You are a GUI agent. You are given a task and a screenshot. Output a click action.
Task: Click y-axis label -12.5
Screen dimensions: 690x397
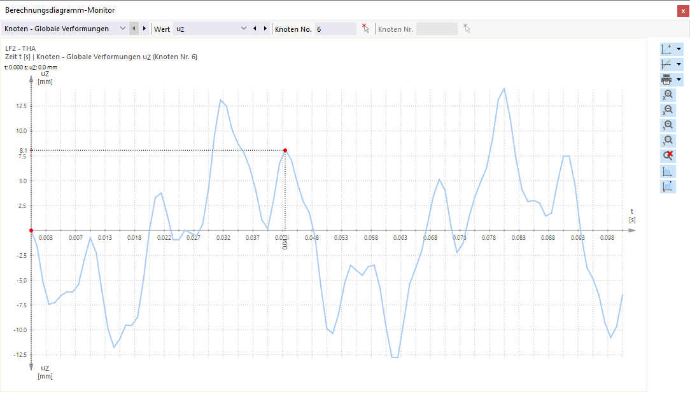[x=20, y=355]
